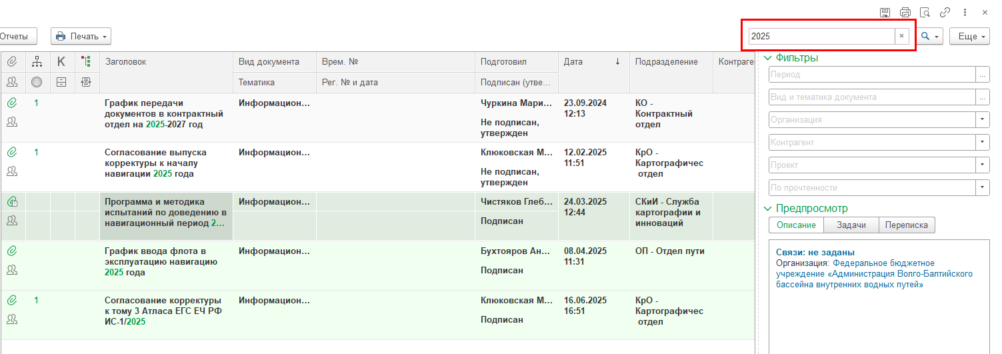Viewport: 1002px width, 354px height.
Task: Open the Организация filter dropdown arrow
Action: pyautogui.click(x=982, y=120)
